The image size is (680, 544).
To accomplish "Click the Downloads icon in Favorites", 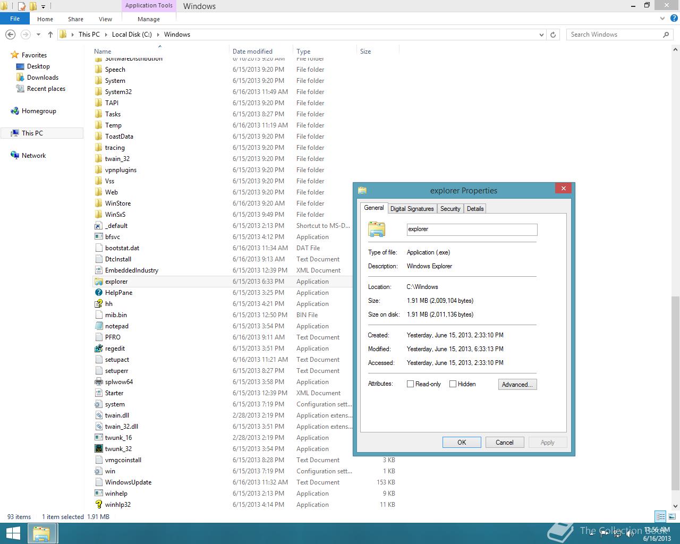I will [20, 78].
